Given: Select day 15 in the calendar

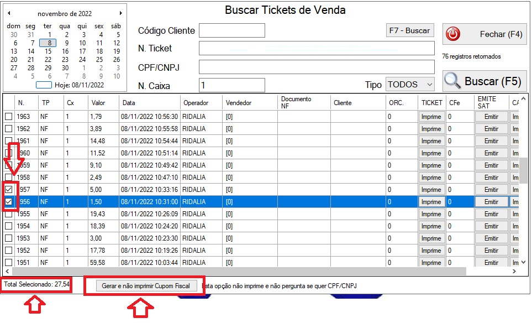Looking at the screenshot, I should tap(48, 51).
